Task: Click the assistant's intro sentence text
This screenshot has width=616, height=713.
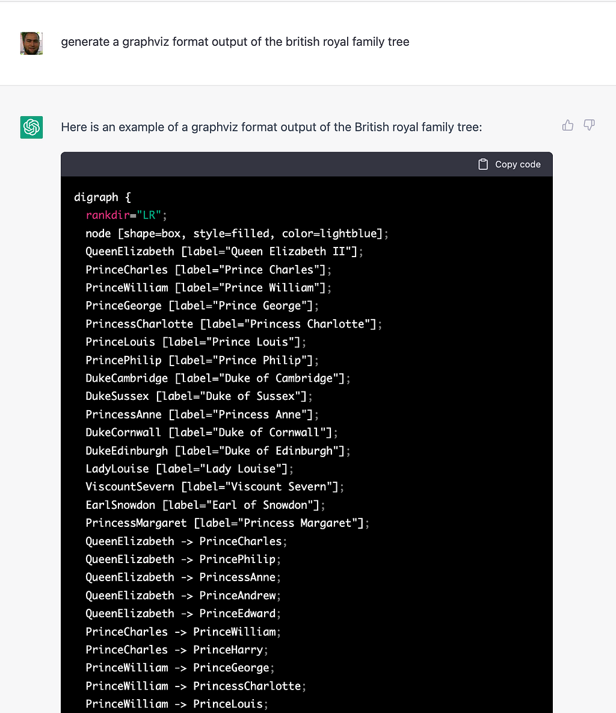Action: [x=271, y=127]
